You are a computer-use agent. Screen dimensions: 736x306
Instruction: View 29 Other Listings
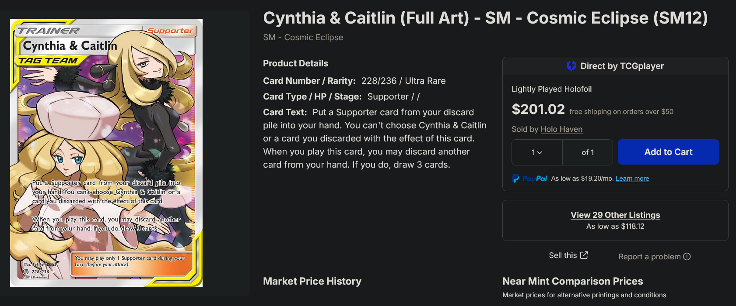[x=615, y=215]
